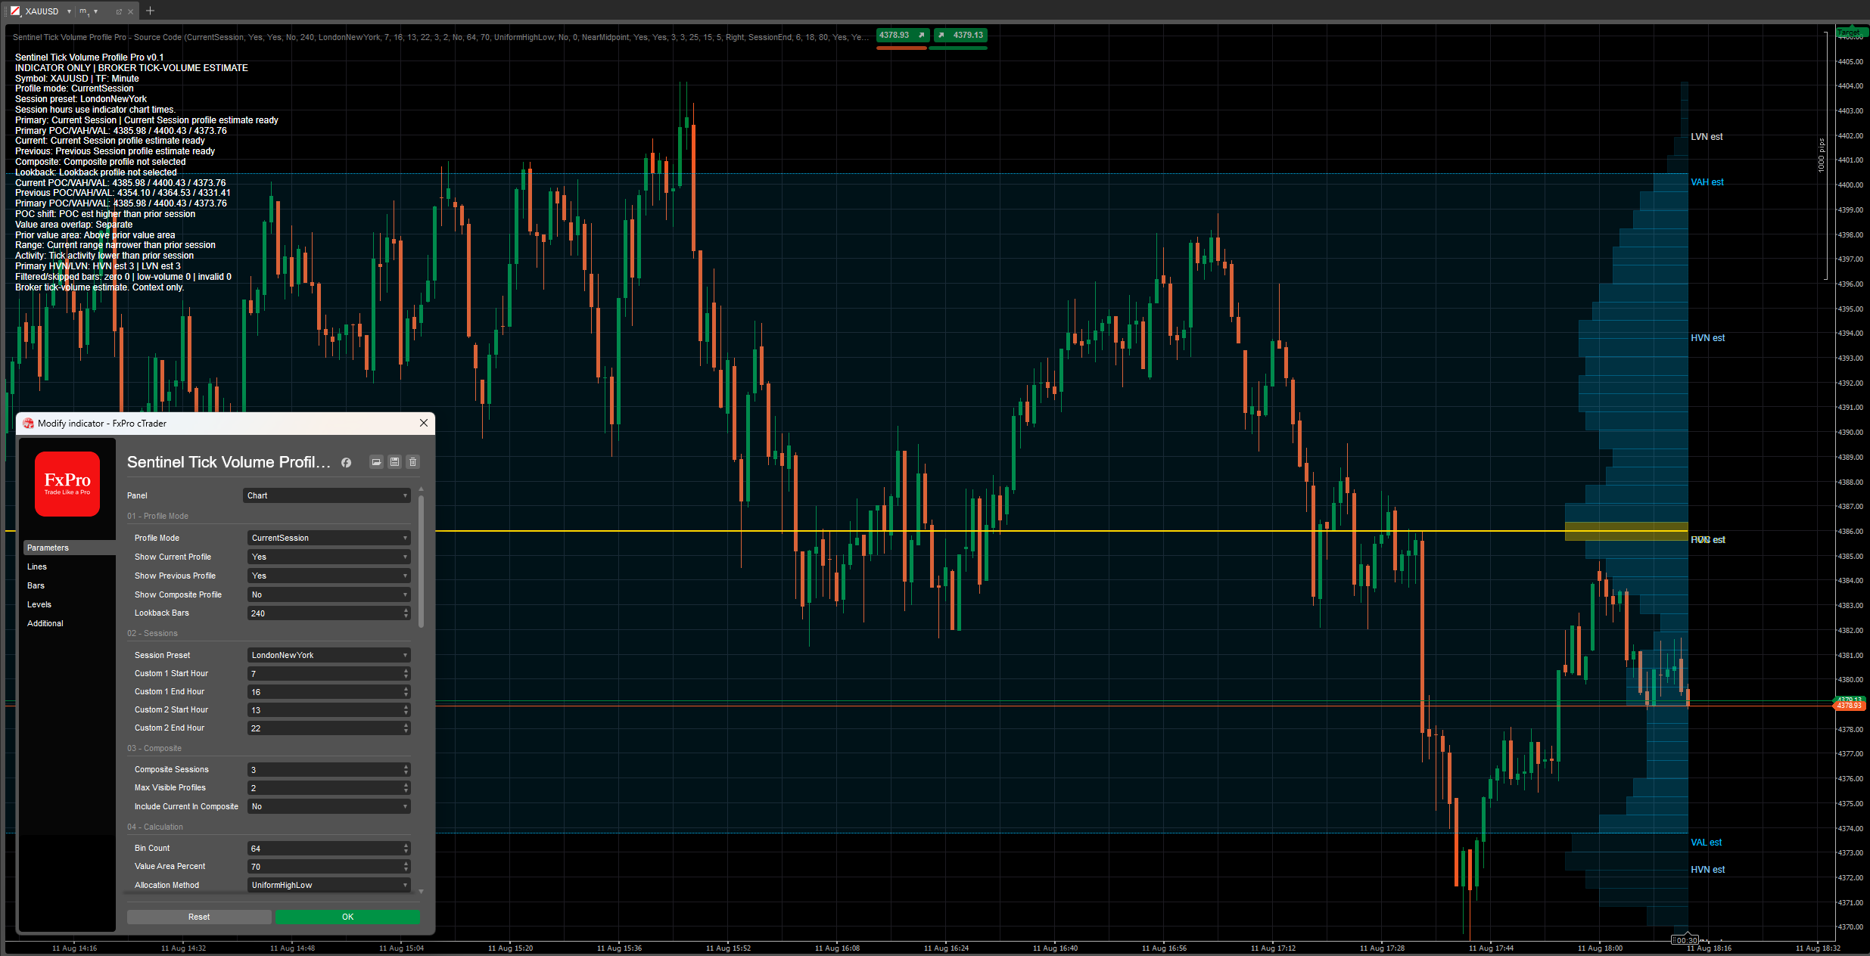Click the VAL est label
This screenshot has height=956, width=1870.
click(x=1706, y=843)
